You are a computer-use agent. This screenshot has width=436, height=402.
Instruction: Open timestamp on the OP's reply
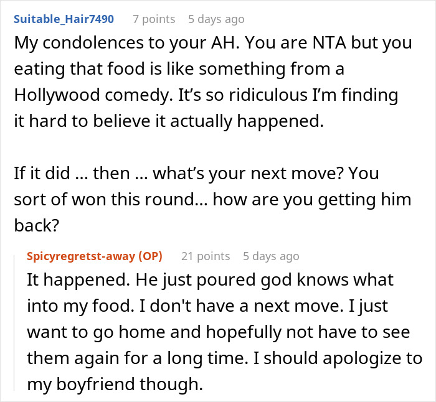271,256
